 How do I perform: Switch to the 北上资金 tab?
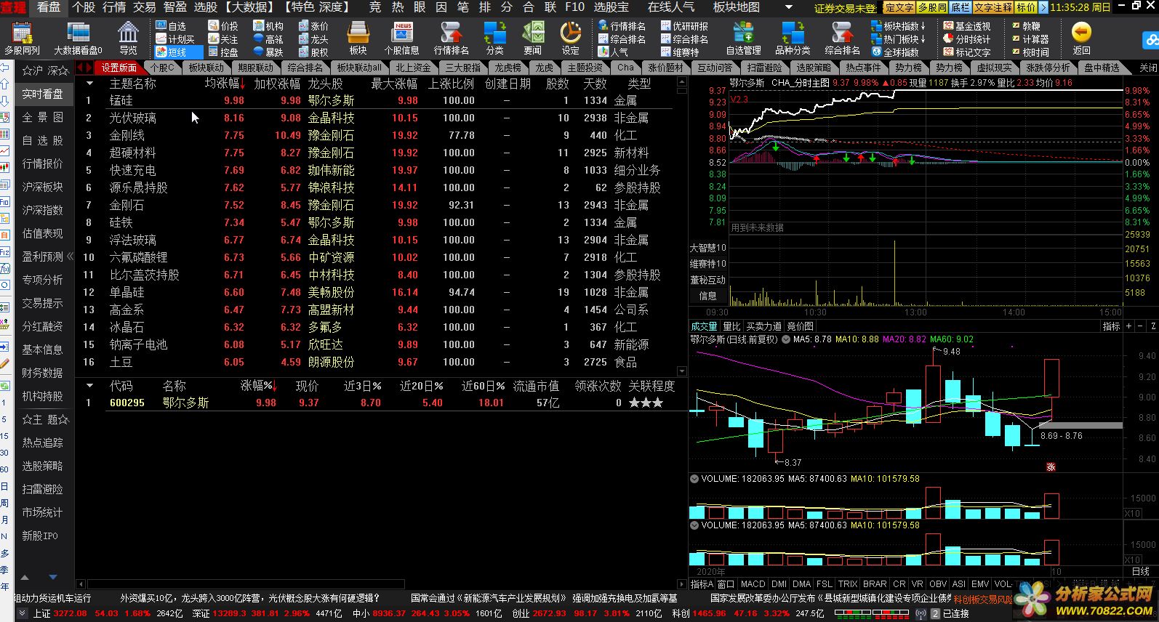coord(413,68)
